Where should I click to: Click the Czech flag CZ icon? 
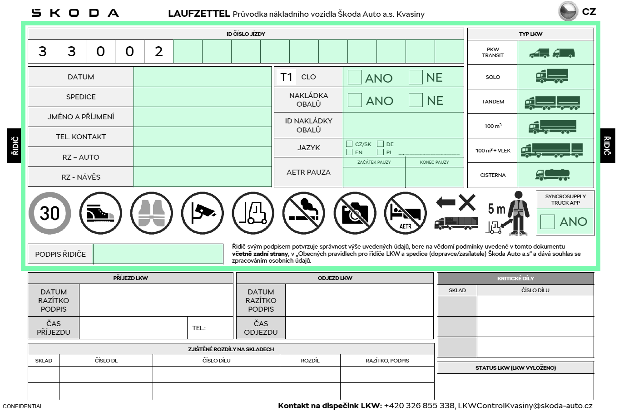568,12
